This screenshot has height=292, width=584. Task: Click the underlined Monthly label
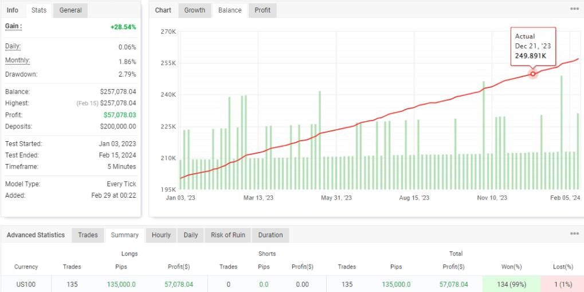tap(18, 61)
